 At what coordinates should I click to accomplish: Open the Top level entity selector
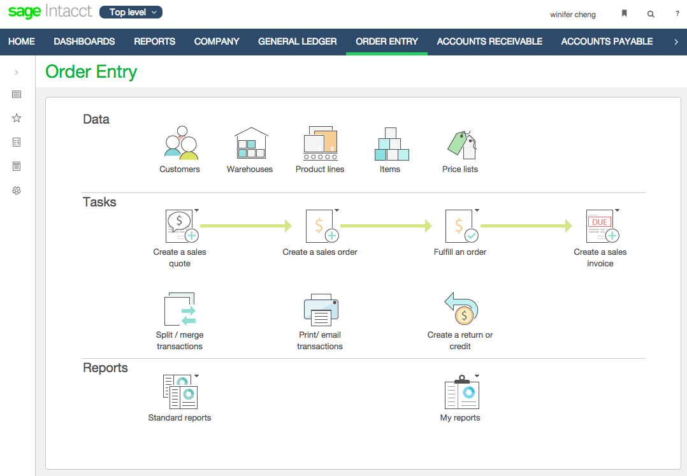click(x=131, y=11)
